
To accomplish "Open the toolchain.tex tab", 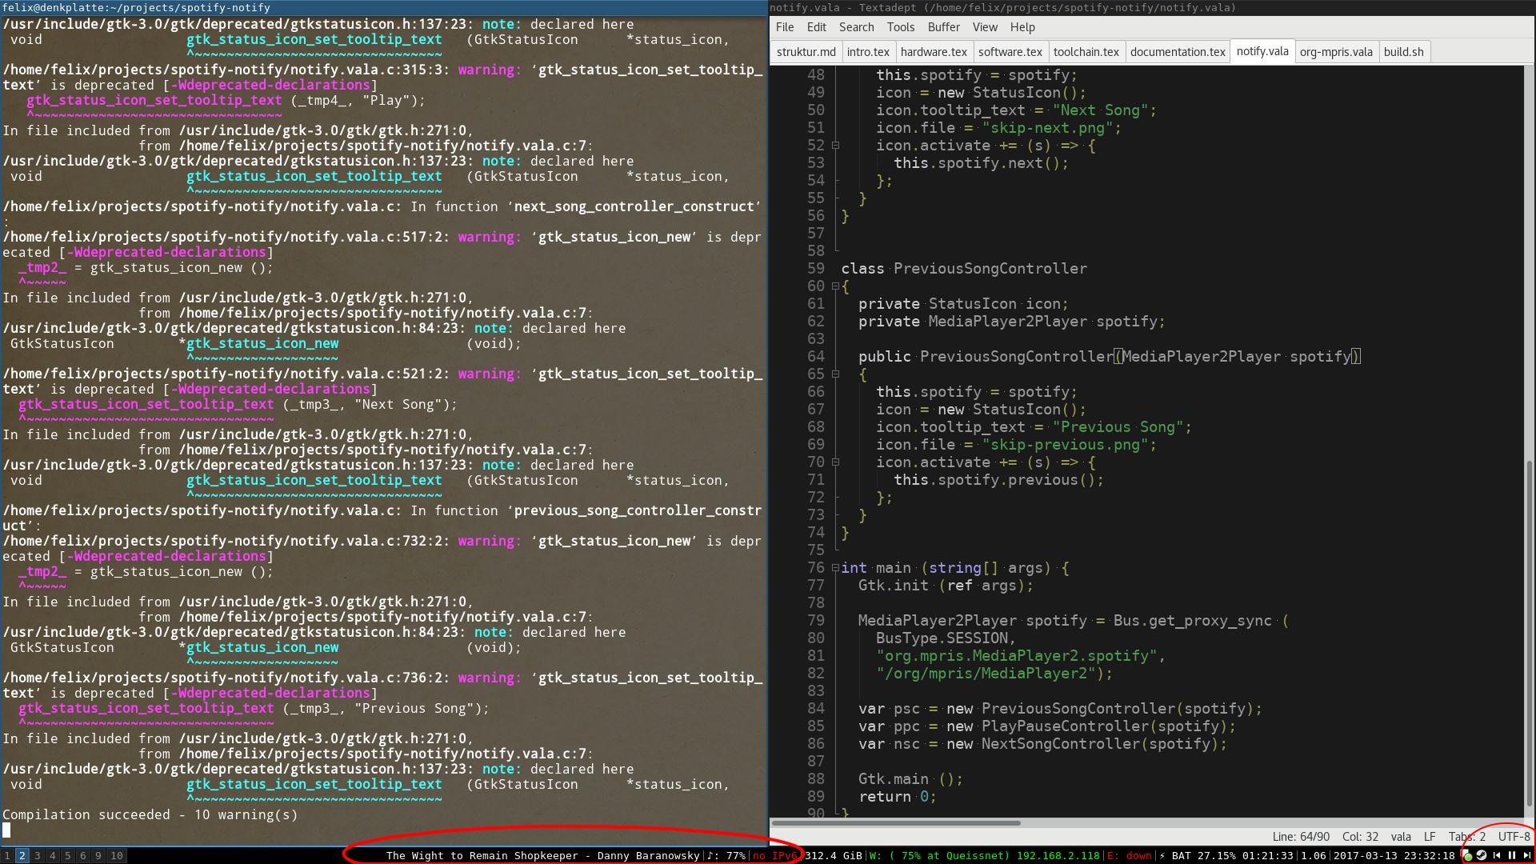I will point(1086,52).
